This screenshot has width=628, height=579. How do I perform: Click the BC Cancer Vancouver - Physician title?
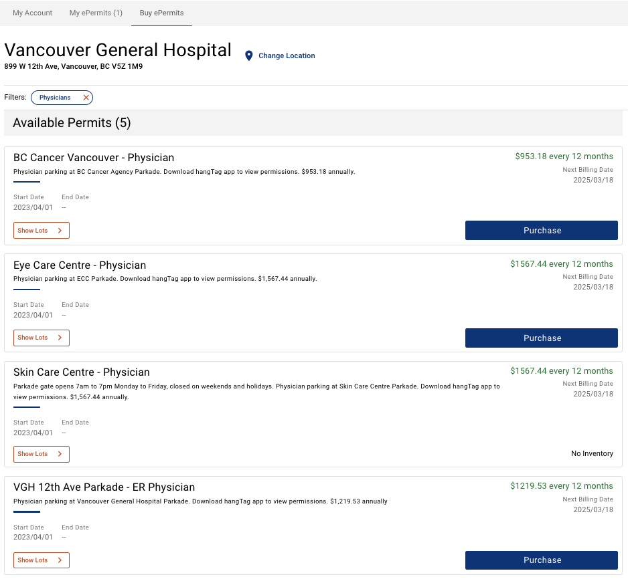click(94, 158)
